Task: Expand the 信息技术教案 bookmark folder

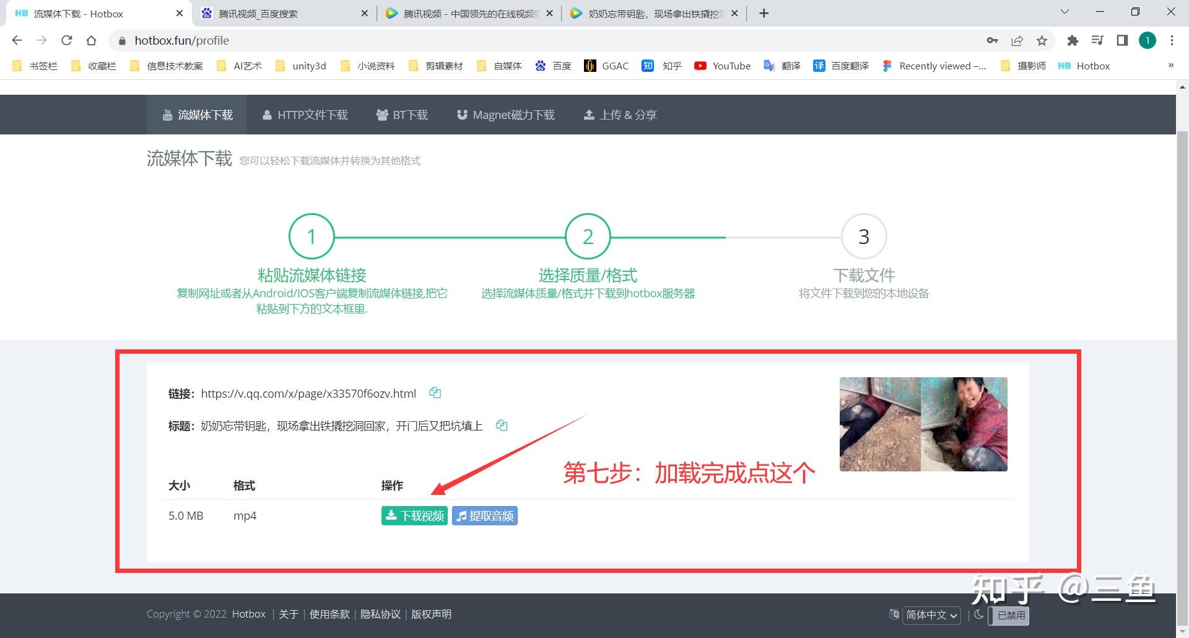Action: [167, 66]
